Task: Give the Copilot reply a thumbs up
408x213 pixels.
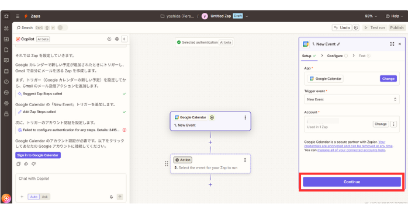Action: pos(26,164)
